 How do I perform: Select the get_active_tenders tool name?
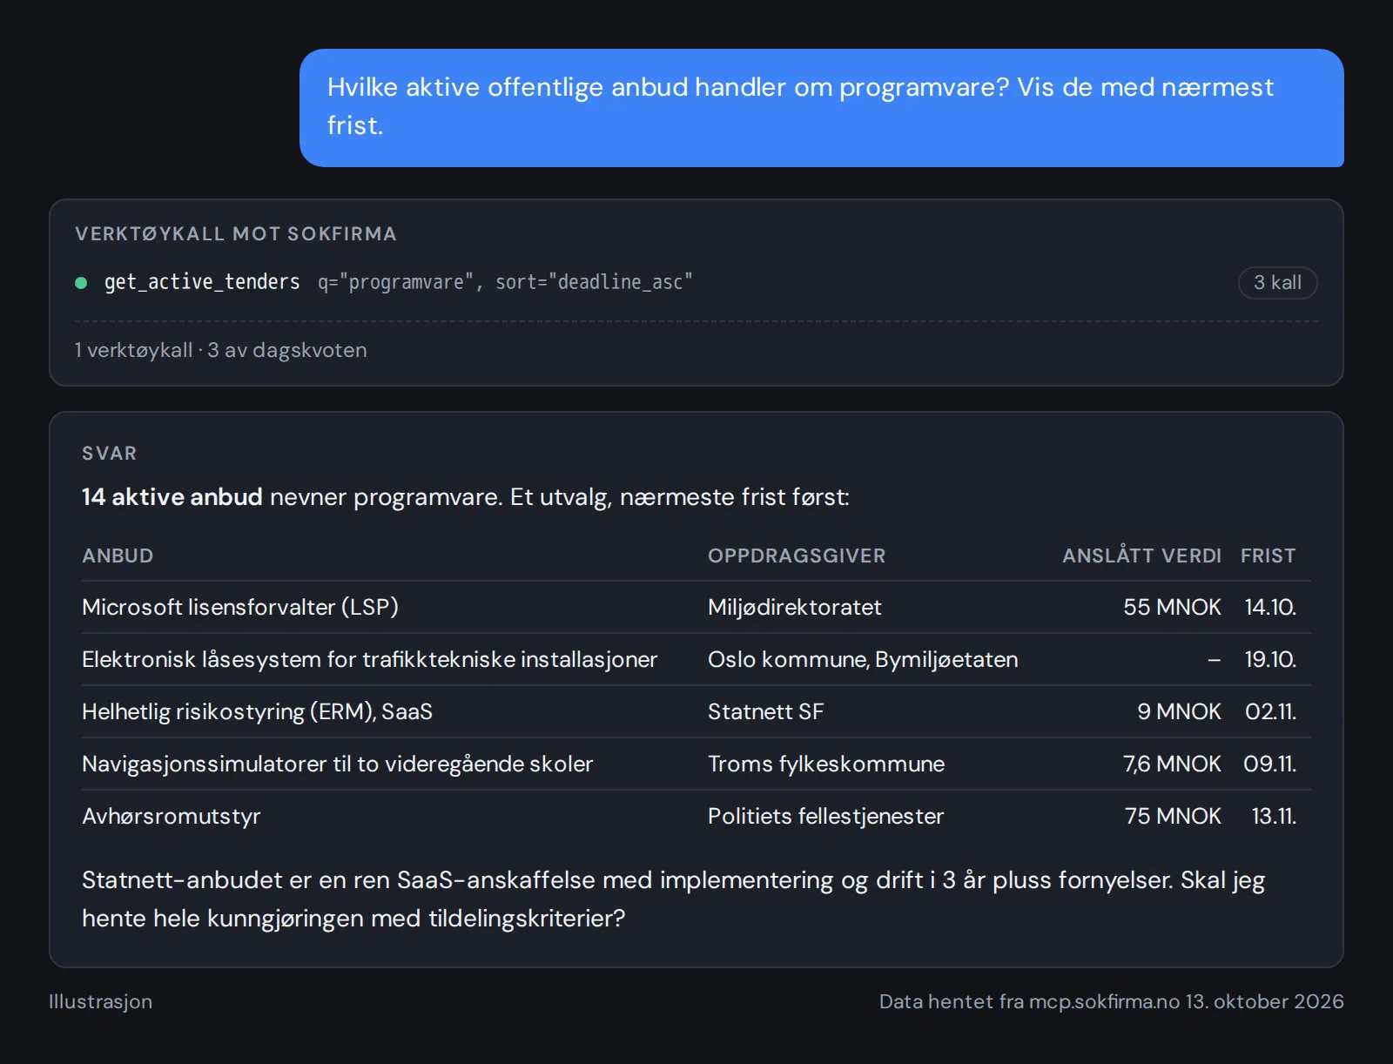(202, 282)
